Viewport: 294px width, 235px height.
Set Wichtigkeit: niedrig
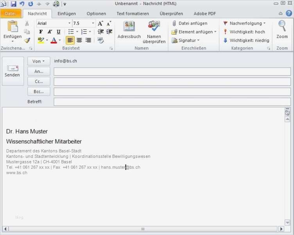tap(246, 40)
